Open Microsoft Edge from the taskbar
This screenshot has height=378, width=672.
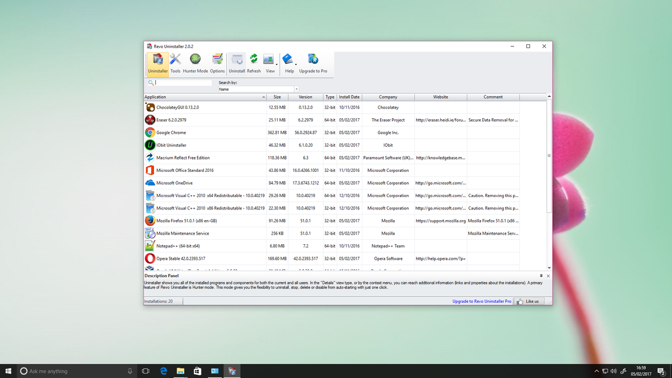163,370
